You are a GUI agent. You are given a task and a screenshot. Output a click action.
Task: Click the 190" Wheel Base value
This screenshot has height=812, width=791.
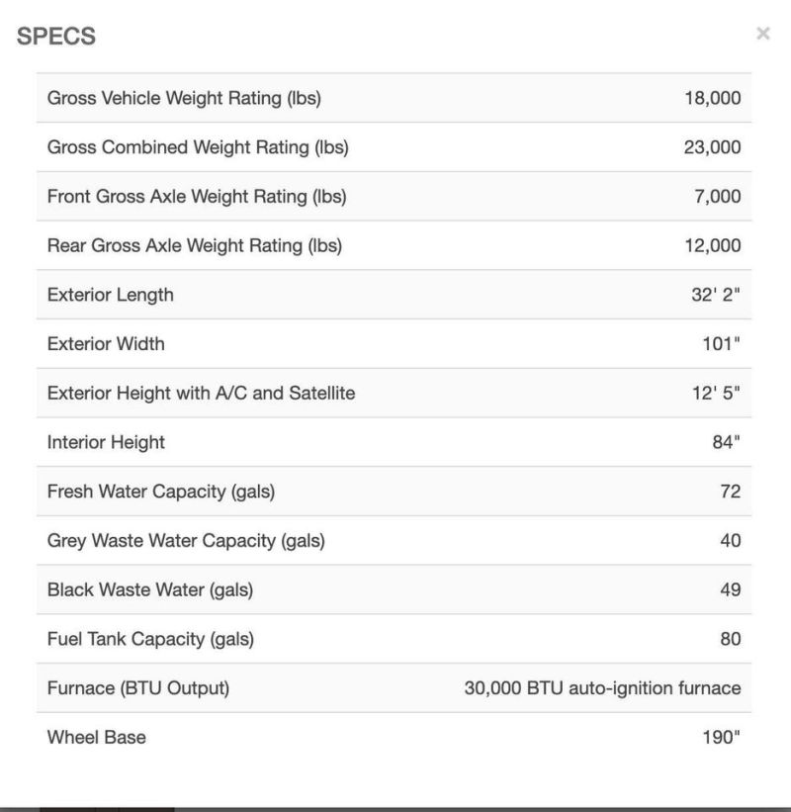721,737
